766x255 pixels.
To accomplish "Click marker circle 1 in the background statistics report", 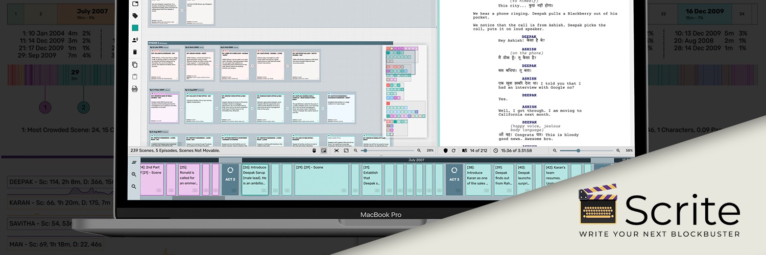I will (45, 108).
